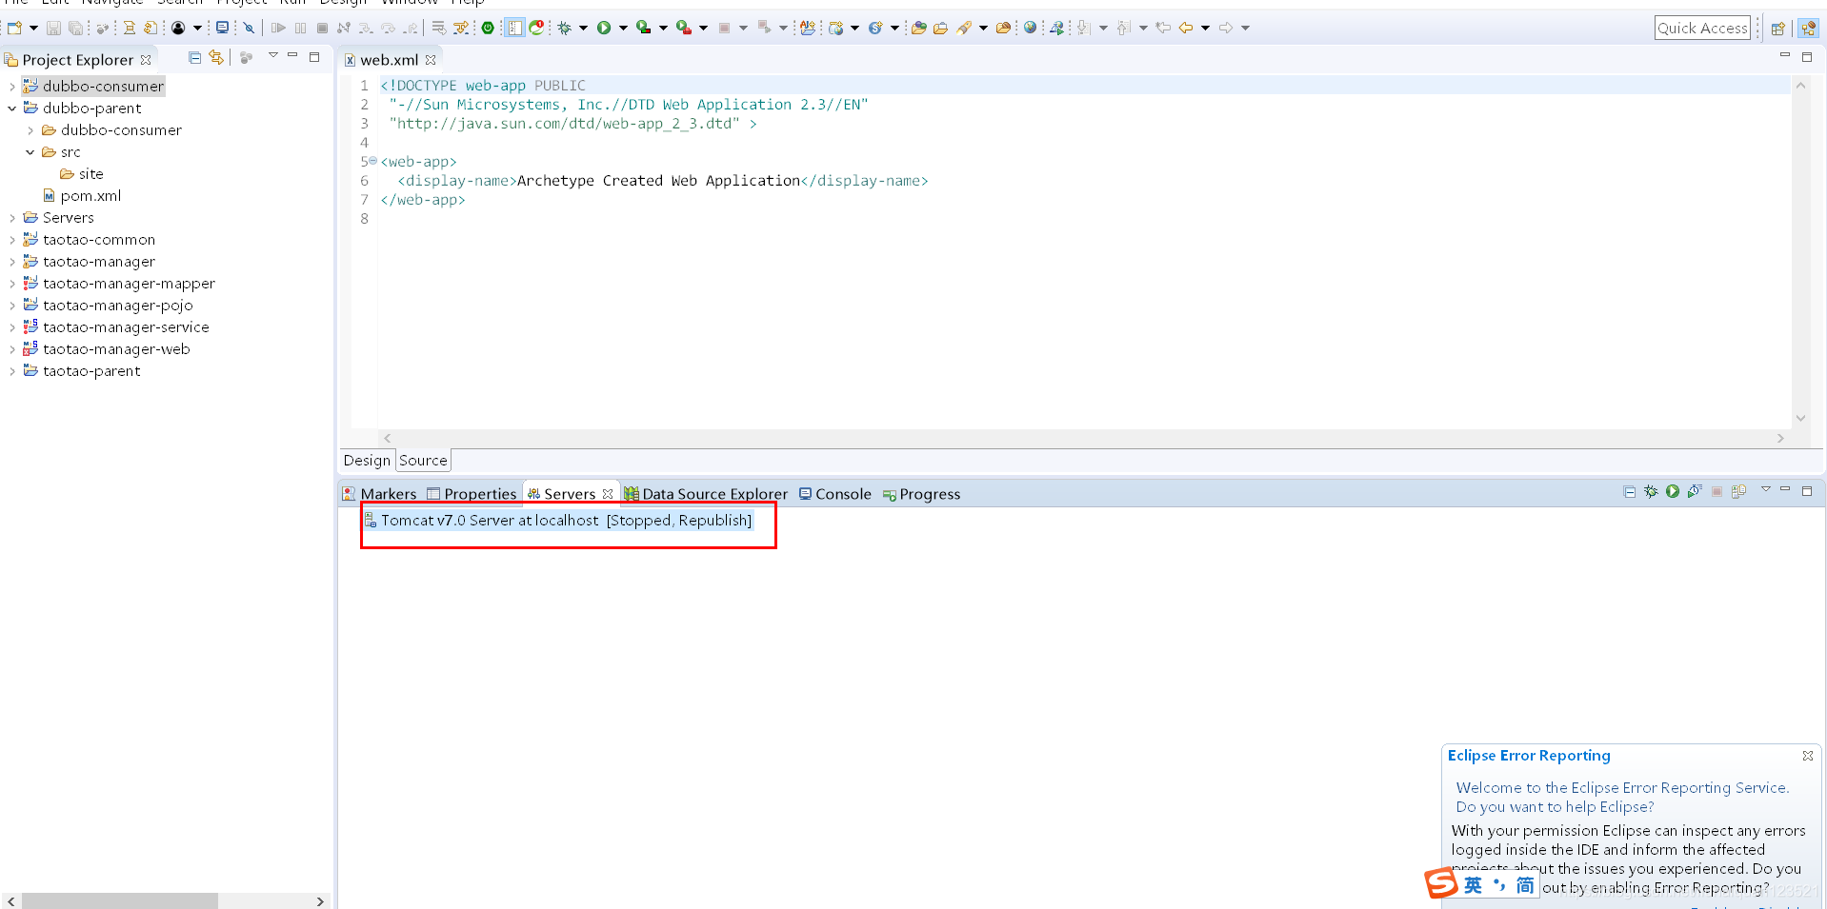Open the Progress view tab

coord(921,494)
